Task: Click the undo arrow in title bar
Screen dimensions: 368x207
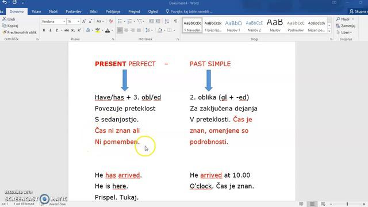Action: point(5,2)
